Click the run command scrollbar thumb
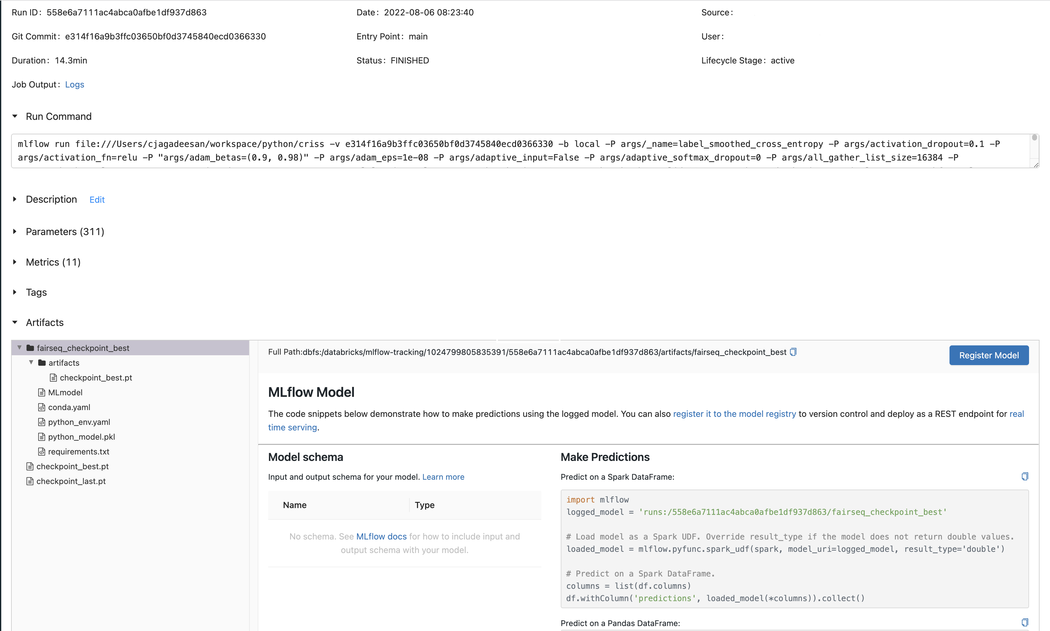 1034,138
